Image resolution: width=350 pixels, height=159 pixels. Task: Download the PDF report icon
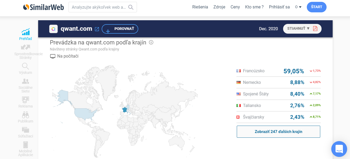coord(315,29)
